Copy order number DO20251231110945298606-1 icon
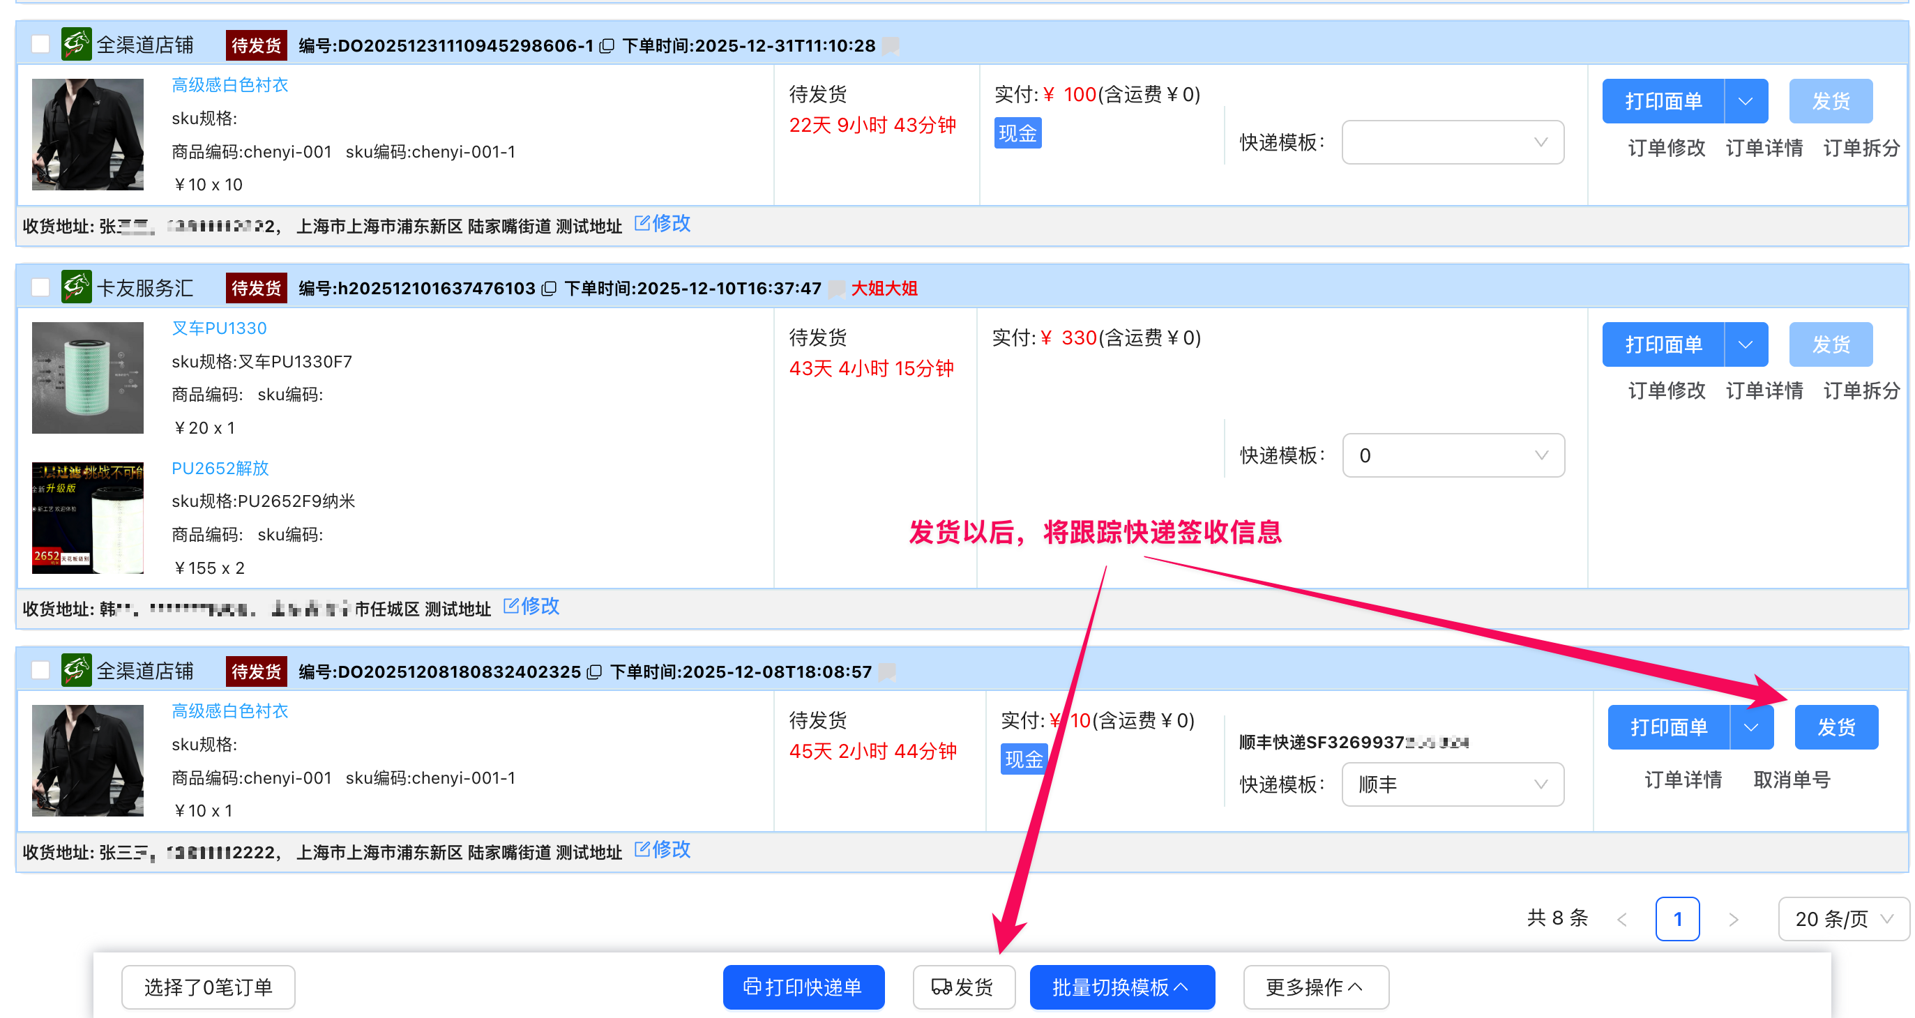 607,46
